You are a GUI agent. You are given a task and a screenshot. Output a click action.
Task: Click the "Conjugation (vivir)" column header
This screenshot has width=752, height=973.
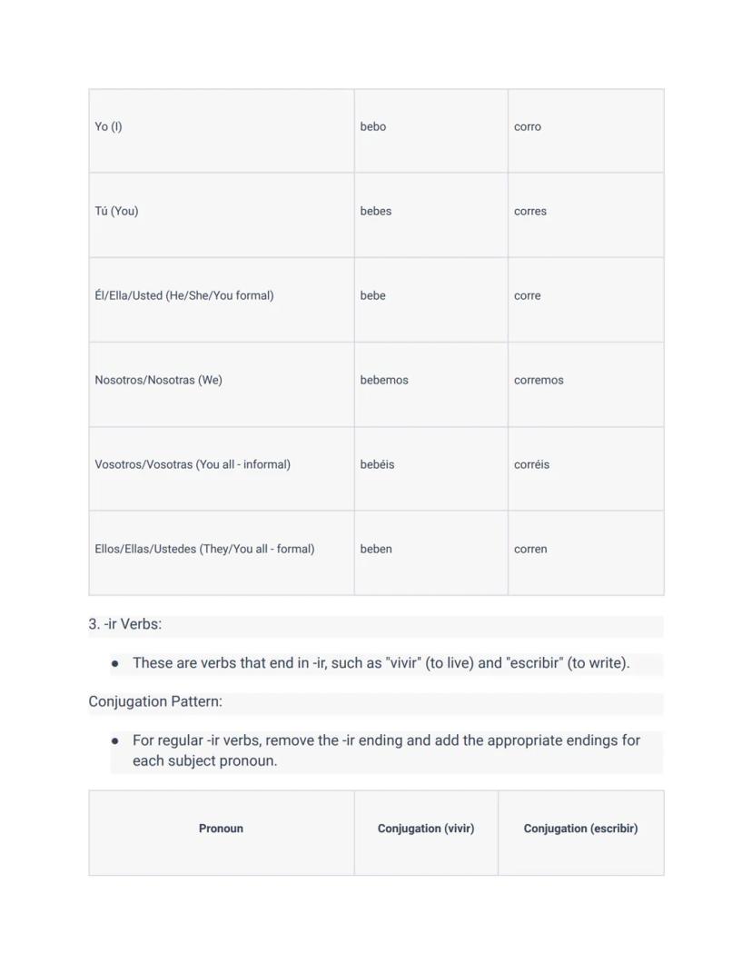[426, 829]
